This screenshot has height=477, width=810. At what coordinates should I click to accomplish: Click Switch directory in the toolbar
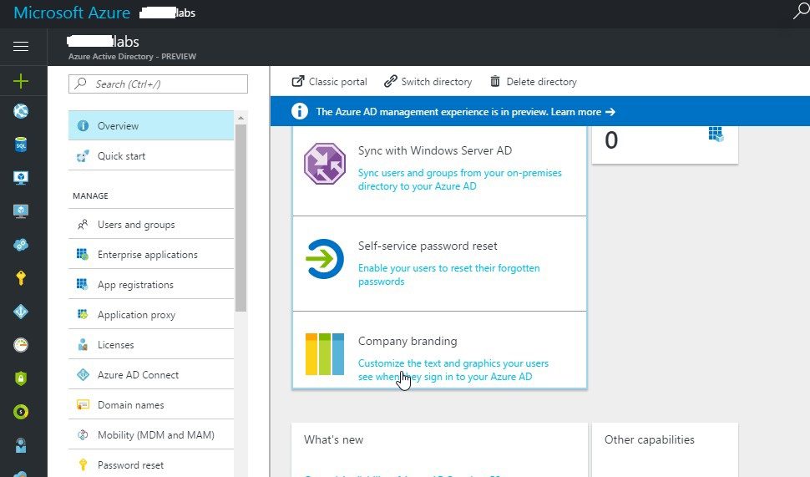[428, 82]
